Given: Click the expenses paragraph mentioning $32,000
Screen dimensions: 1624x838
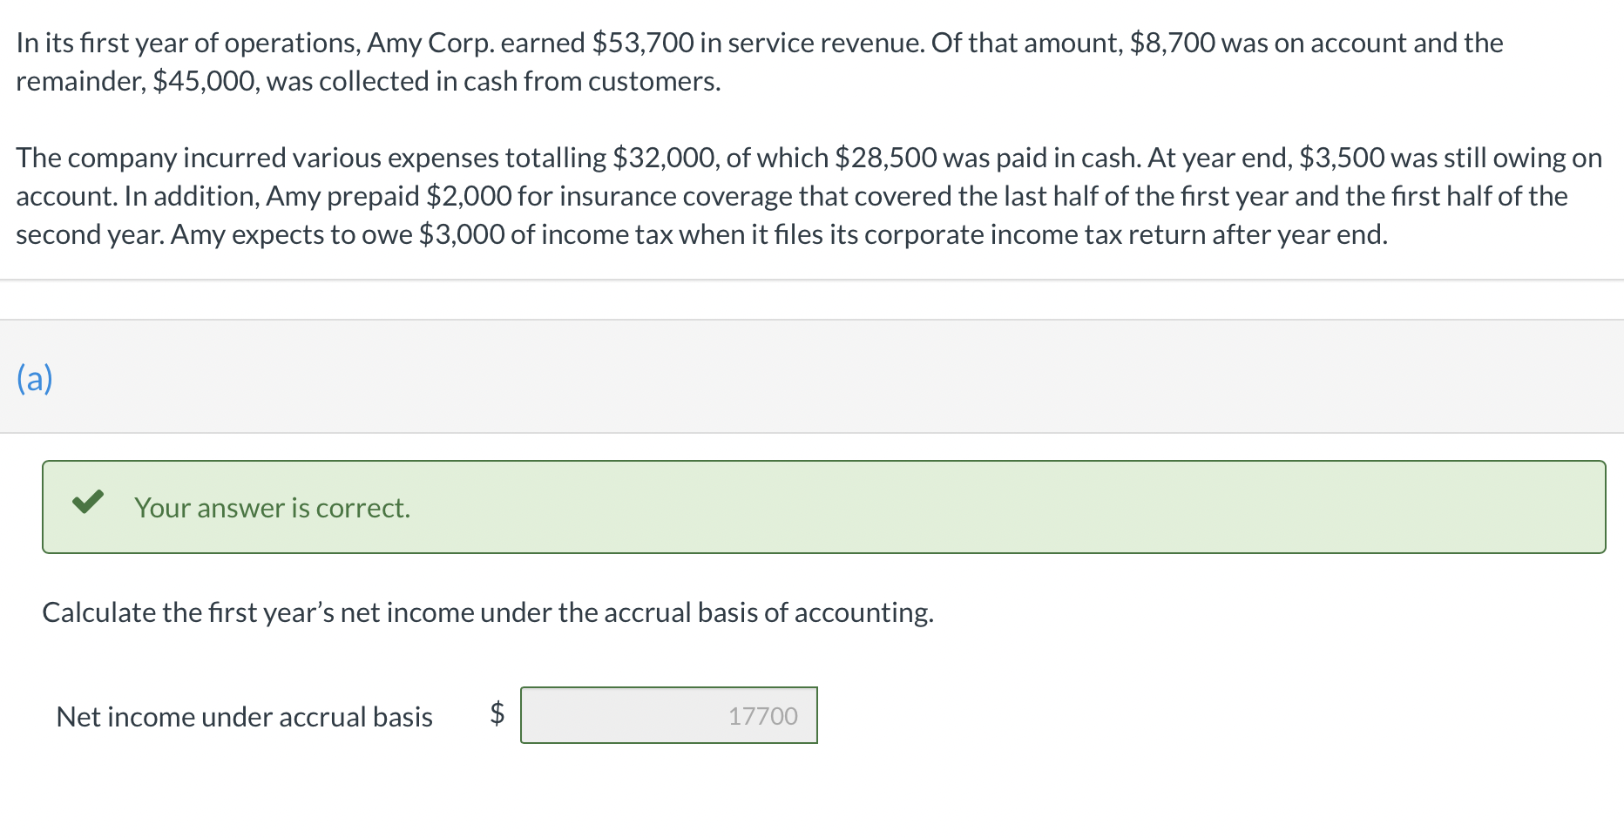Looking at the screenshot, I should point(802,195).
